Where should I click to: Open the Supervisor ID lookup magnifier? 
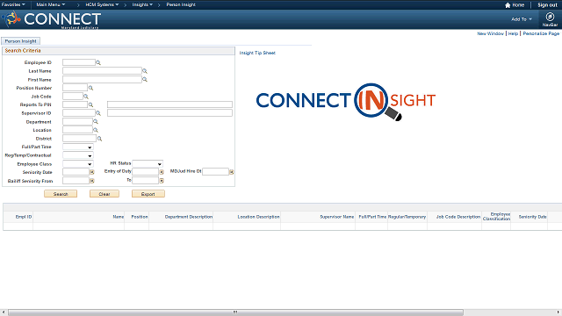(98, 113)
